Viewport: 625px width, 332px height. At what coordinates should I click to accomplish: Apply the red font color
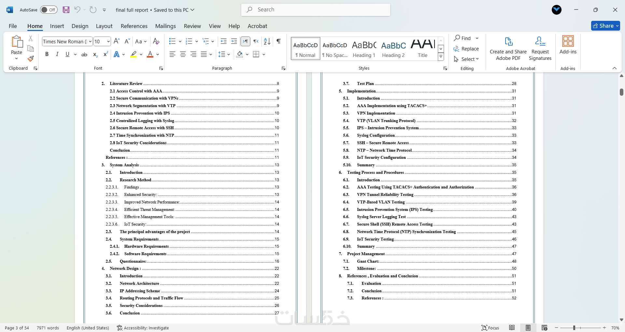click(x=150, y=54)
